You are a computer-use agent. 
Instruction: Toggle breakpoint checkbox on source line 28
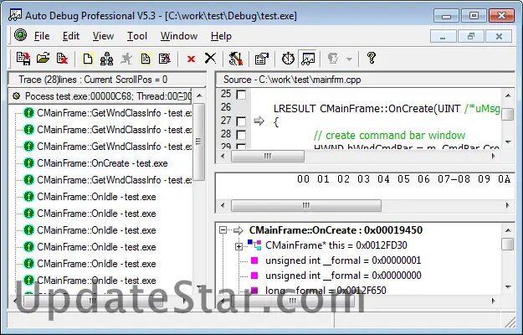point(241,135)
